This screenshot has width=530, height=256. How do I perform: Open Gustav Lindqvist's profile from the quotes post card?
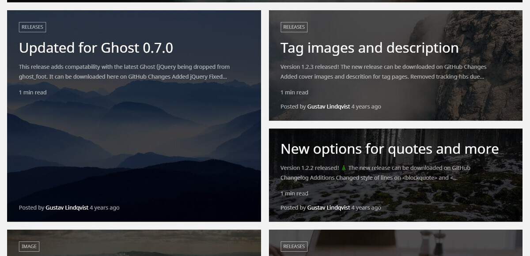click(329, 207)
